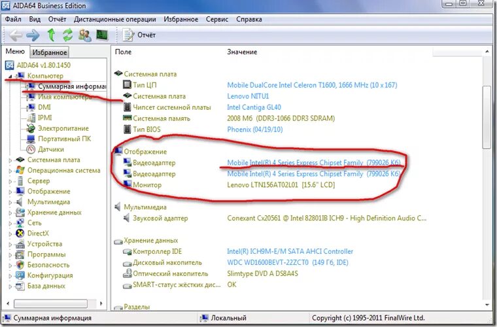Image resolution: width=497 pixels, height=327 pixels.
Task: Click the Тип ЦП processor icon
Action: [x=127, y=84]
